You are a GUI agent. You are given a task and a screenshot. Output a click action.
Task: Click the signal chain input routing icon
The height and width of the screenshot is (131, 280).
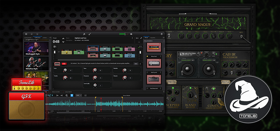click(55, 46)
